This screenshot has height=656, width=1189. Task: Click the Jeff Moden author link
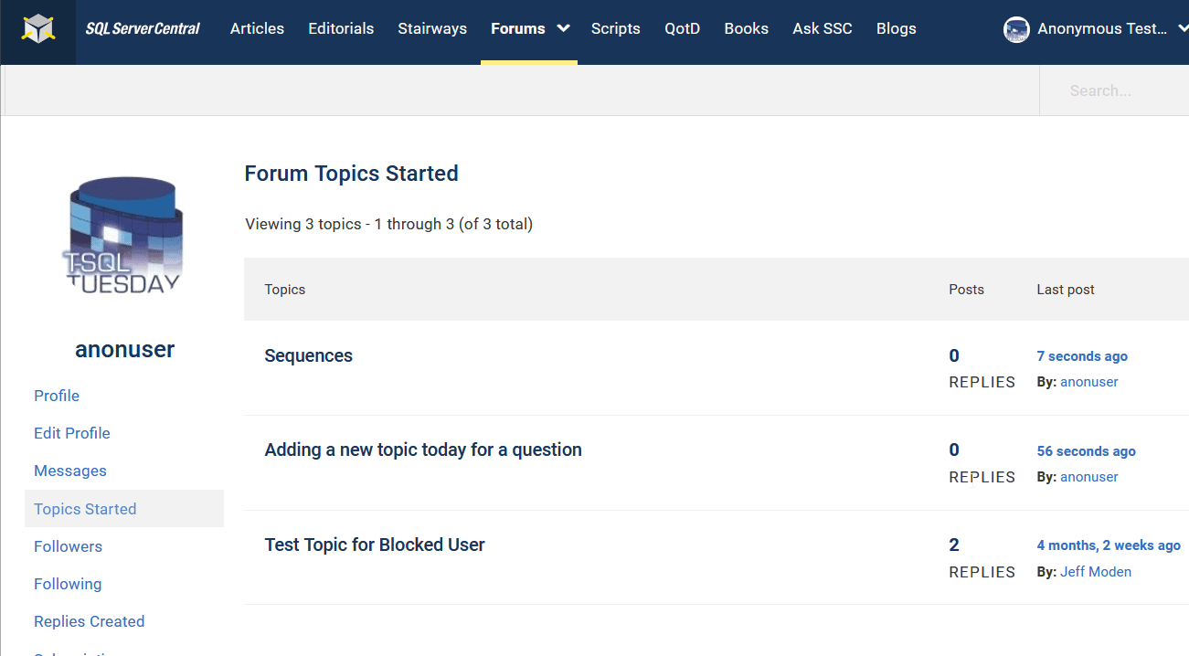[x=1096, y=572]
